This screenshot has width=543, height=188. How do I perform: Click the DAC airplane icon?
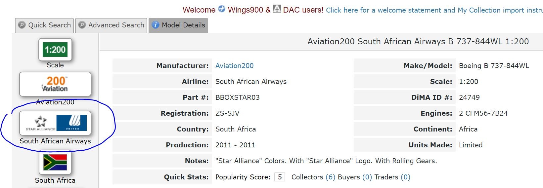coord(277,9)
